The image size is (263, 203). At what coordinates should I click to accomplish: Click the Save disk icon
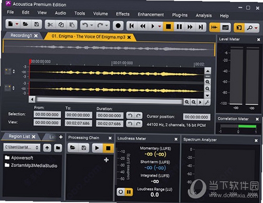(x=37, y=24)
